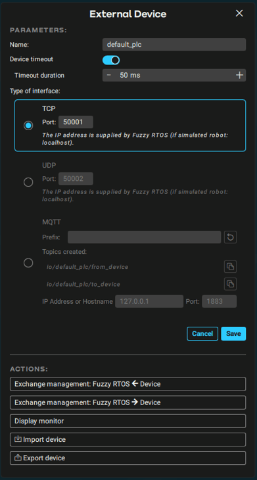Open exchange management Fuzzy RTOS to Device
257x480 pixels.
tap(128, 402)
